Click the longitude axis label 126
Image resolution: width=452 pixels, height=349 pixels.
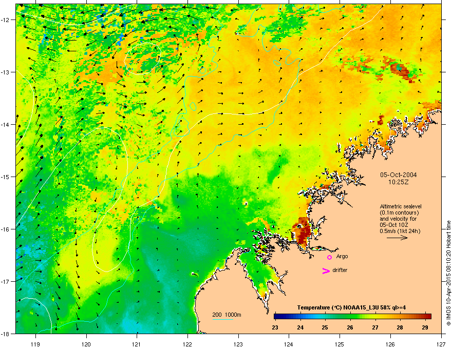click(x=390, y=344)
